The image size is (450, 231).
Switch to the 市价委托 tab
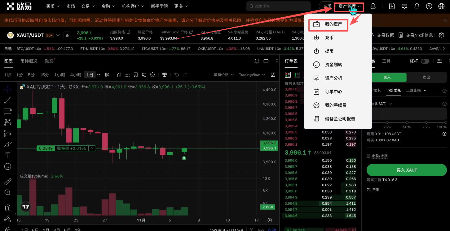(393, 90)
